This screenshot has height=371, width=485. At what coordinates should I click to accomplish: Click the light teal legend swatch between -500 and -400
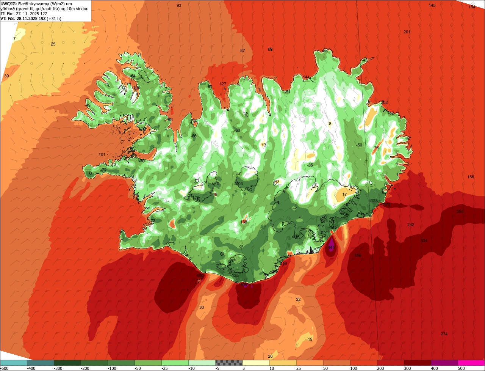pos(13,362)
